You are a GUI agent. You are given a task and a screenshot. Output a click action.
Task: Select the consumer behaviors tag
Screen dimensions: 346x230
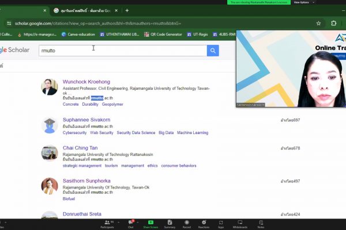179,166
